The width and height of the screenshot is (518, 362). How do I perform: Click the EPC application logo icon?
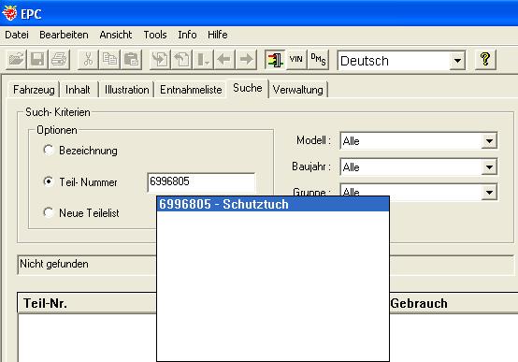(9, 13)
